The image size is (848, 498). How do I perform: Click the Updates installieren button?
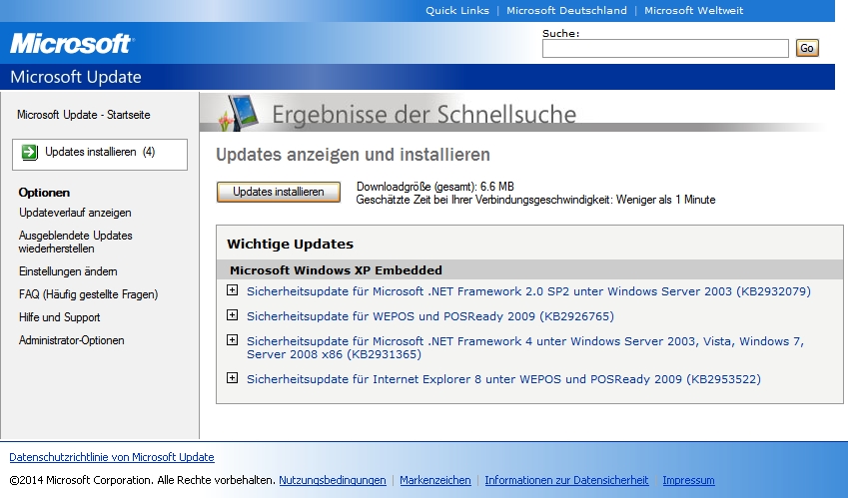click(x=279, y=192)
